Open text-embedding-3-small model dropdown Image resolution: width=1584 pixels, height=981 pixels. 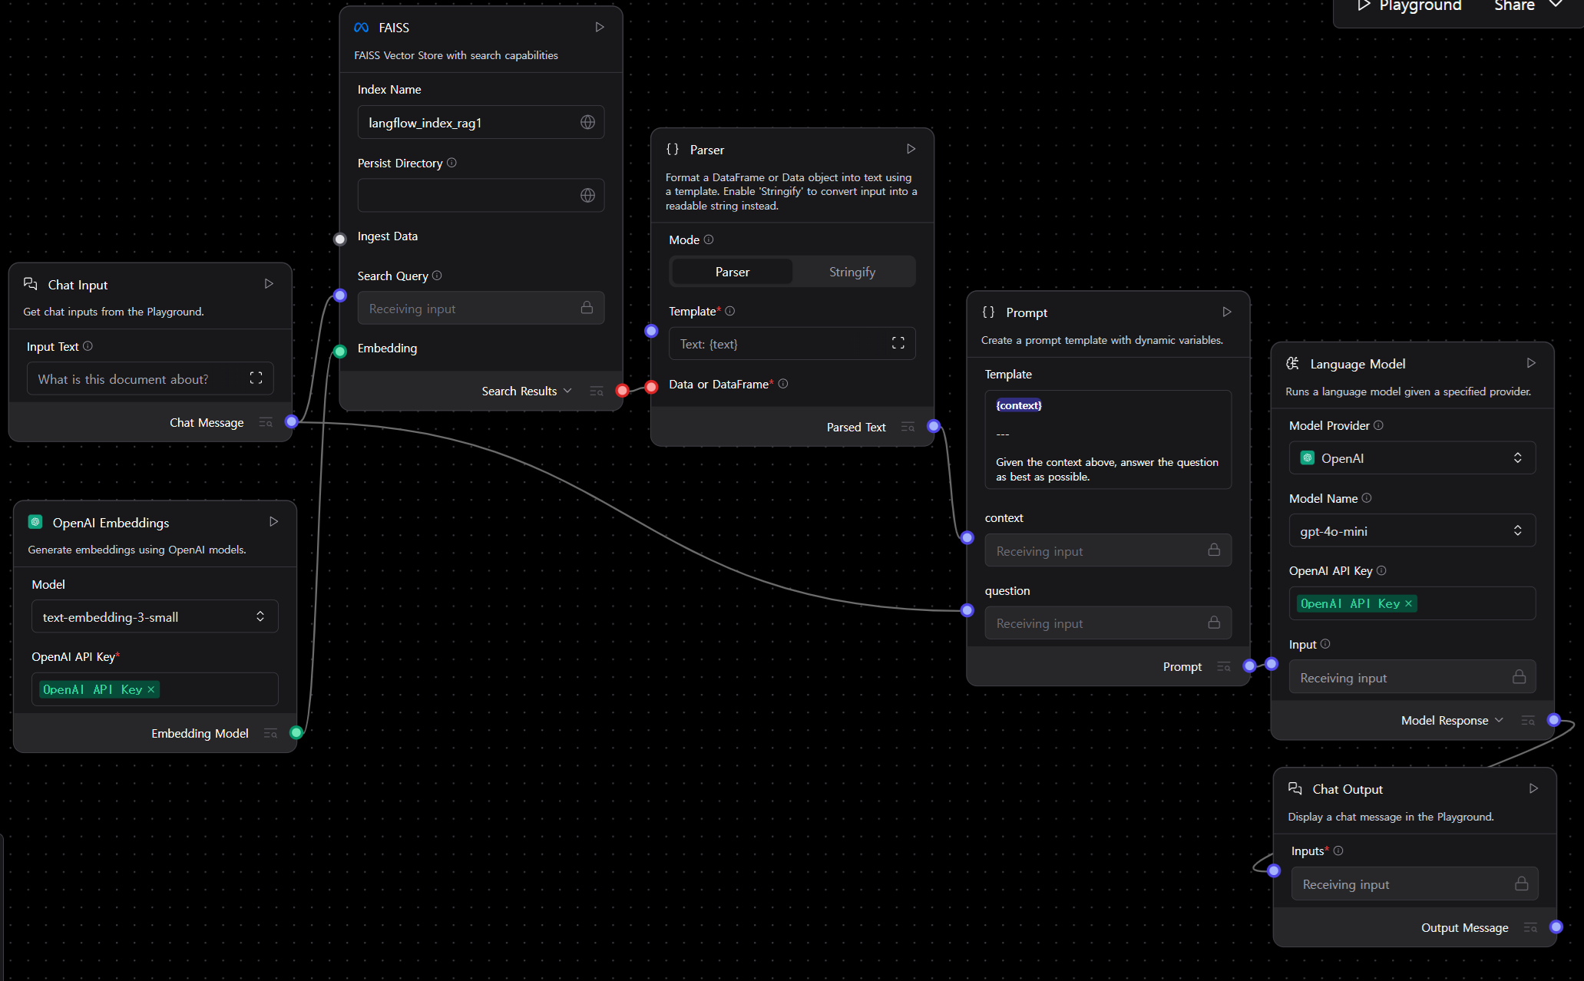point(154,617)
